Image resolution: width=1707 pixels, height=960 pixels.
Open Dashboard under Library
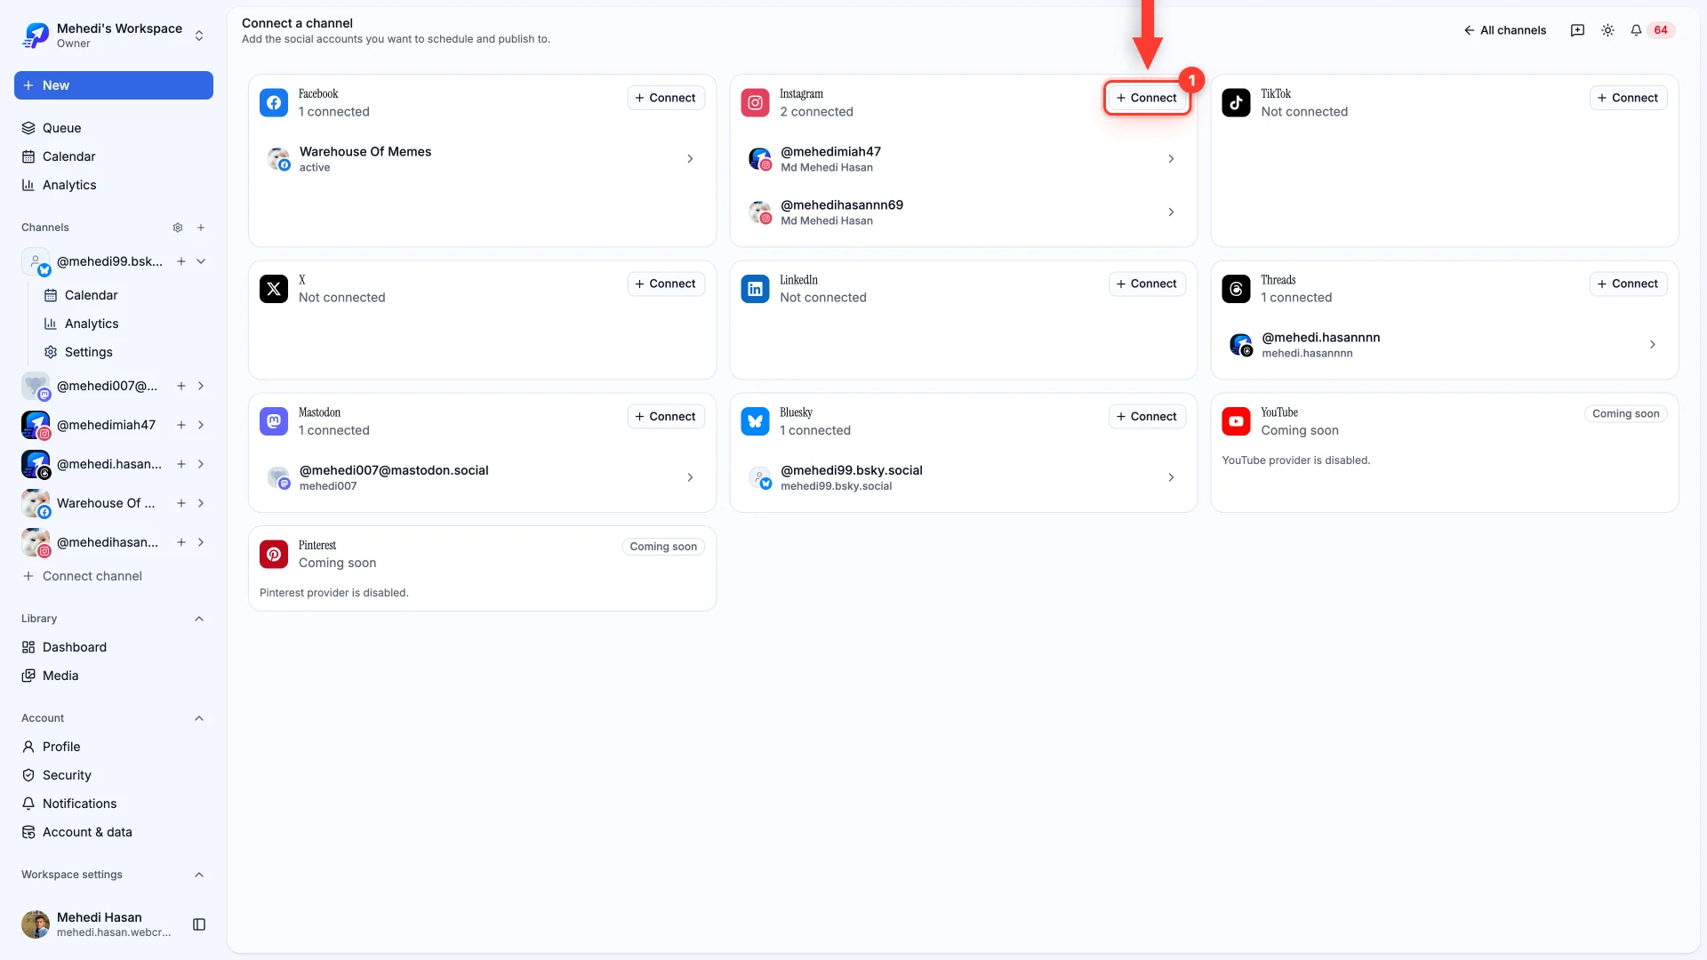click(114, 647)
